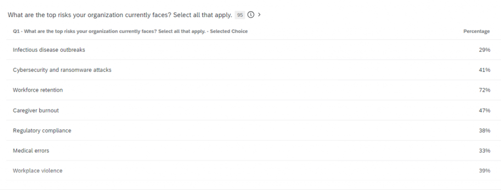Click the 29% value for infectious disease
This screenshot has height=190, width=501.
[484, 50]
